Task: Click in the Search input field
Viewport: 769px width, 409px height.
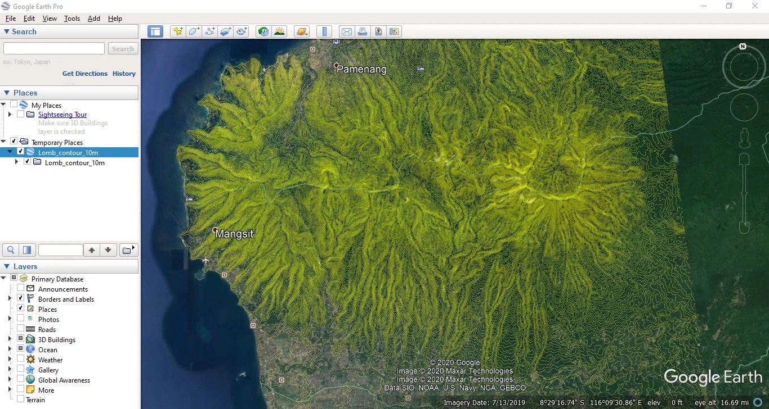Action: (53, 48)
